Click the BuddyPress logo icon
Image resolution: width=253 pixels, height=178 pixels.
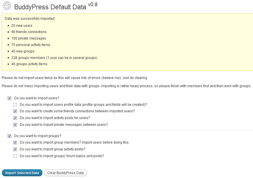7,6
